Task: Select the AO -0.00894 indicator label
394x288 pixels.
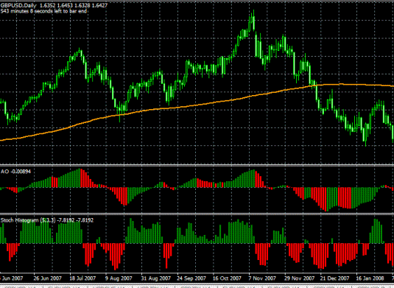Action: pos(15,172)
